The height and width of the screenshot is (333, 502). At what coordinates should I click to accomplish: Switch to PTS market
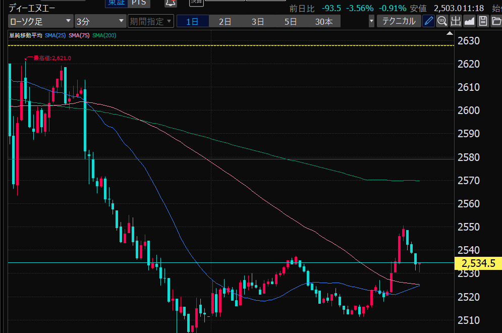(139, 3)
